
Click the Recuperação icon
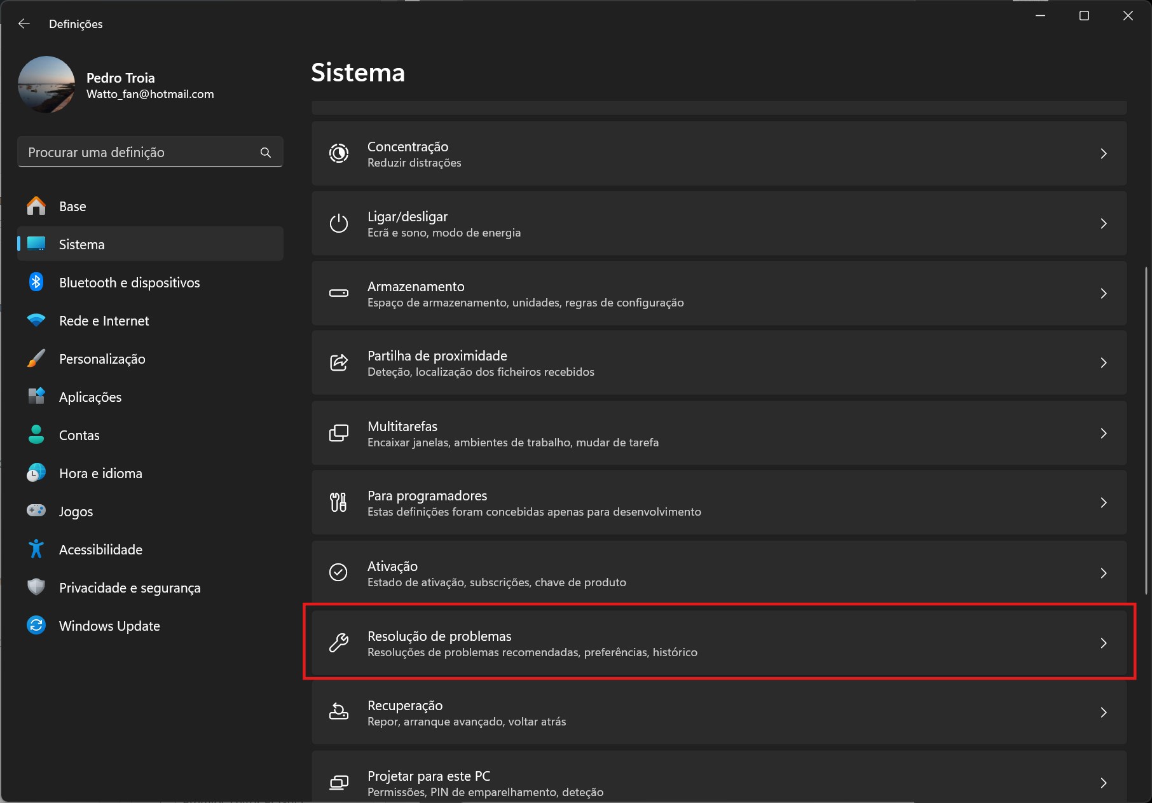339,712
